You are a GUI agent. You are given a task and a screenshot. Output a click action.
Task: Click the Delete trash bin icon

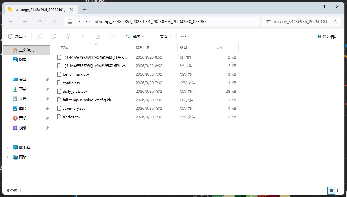click(113, 36)
